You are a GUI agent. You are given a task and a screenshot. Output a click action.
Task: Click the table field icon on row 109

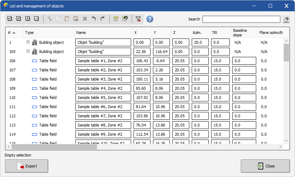pos(35,88)
